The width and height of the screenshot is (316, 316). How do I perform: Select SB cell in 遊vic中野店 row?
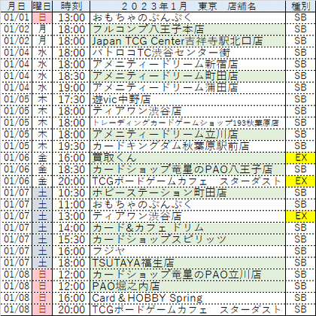300,99
